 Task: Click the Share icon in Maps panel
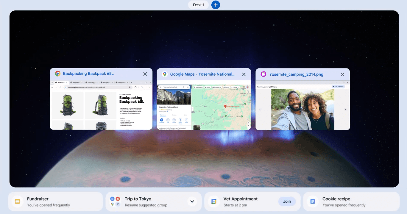(186, 120)
